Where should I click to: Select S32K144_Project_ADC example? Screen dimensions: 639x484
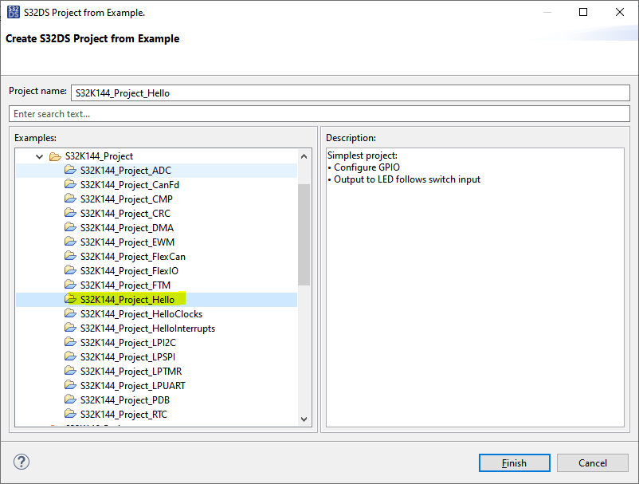coord(126,171)
